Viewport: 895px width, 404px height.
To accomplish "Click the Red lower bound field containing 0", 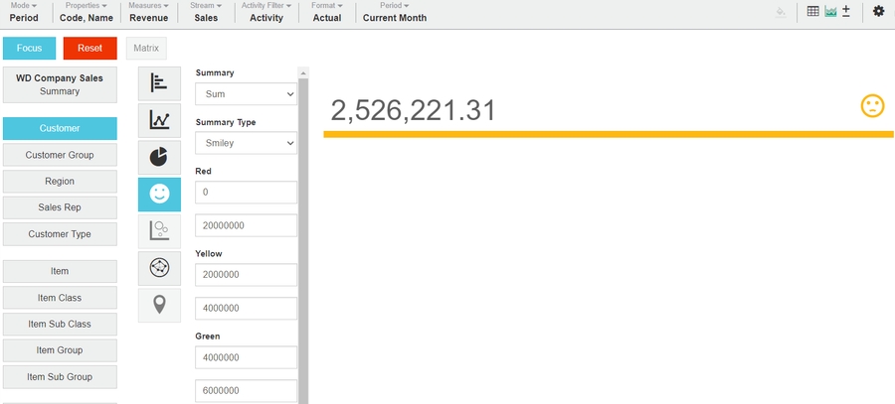I will (247, 192).
